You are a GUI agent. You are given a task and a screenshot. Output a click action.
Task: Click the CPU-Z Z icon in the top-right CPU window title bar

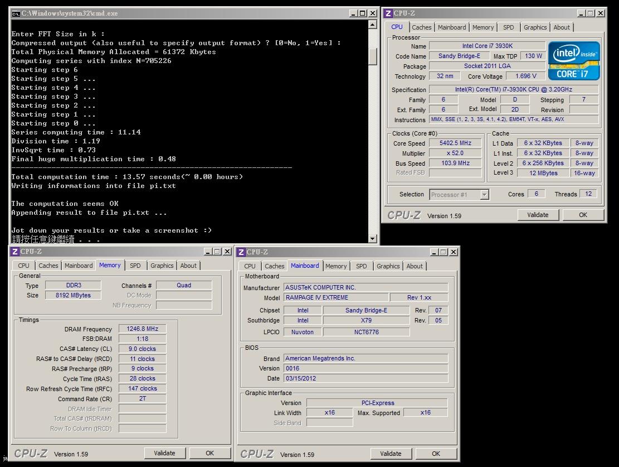[x=388, y=13]
